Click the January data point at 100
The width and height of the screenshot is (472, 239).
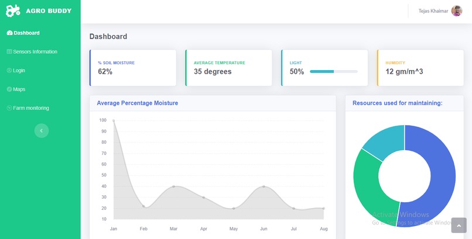tap(114, 121)
